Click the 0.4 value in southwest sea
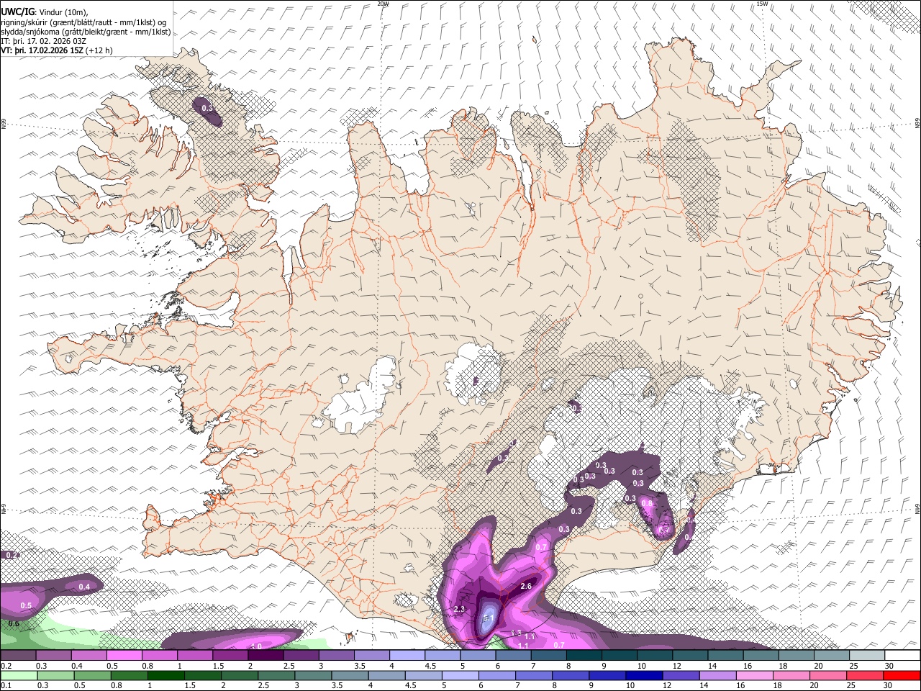Viewport: 921px width, 691px height. point(84,587)
